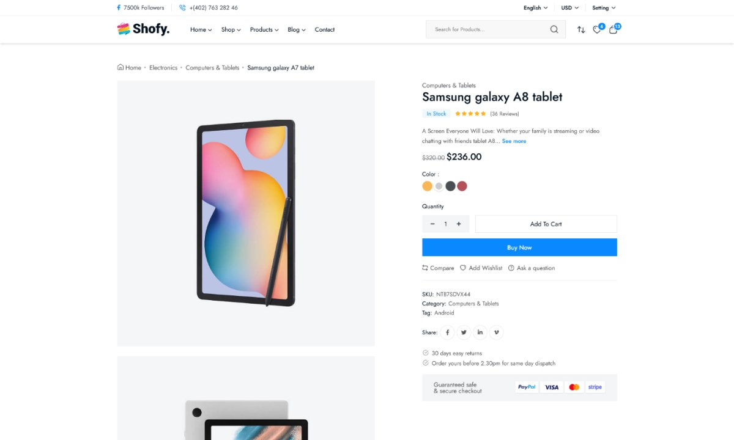The image size is (734, 440).
Task: Share product on Vimeo
Action: [x=496, y=332]
